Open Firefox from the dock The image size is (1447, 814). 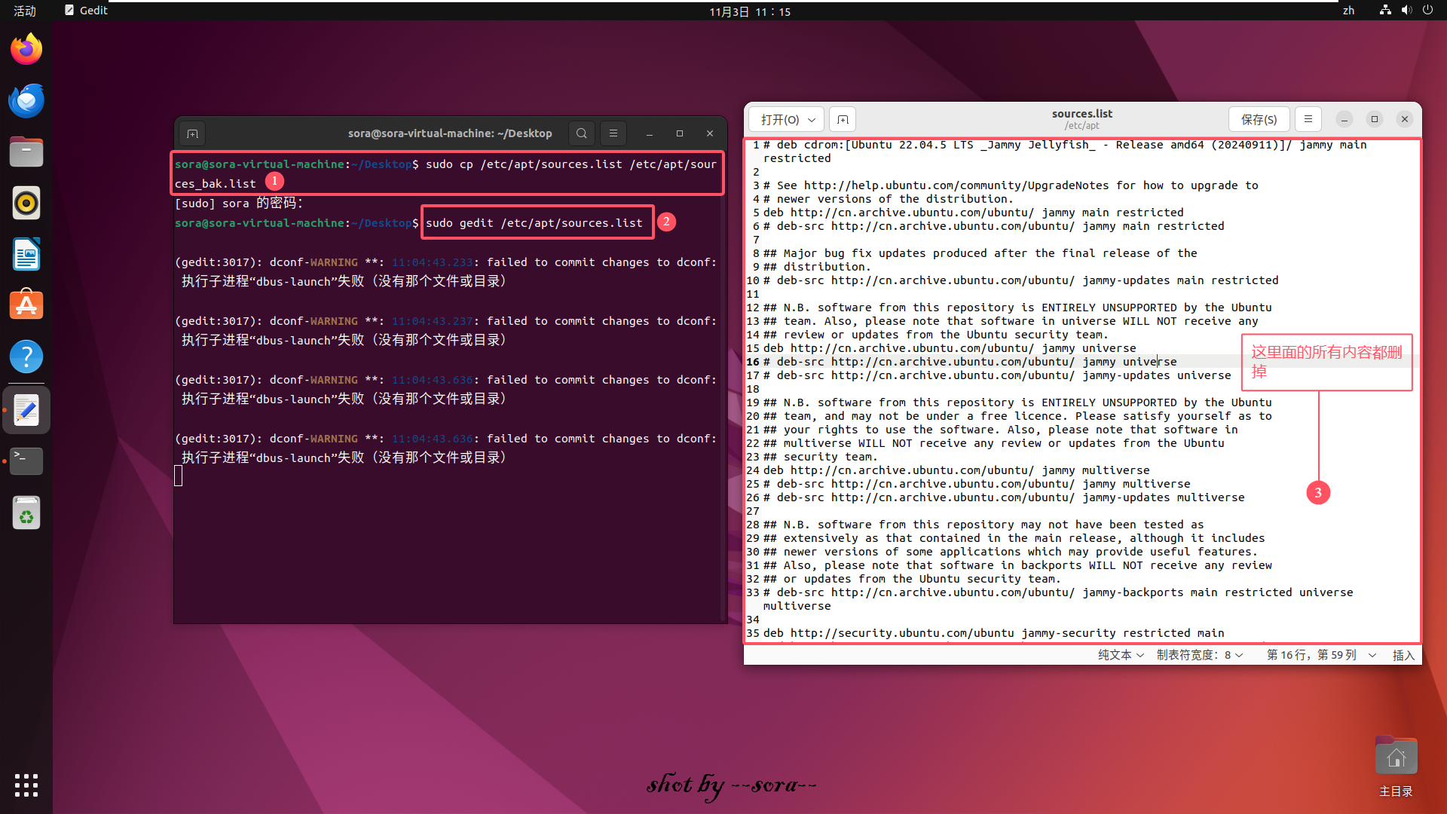[x=26, y=50]
